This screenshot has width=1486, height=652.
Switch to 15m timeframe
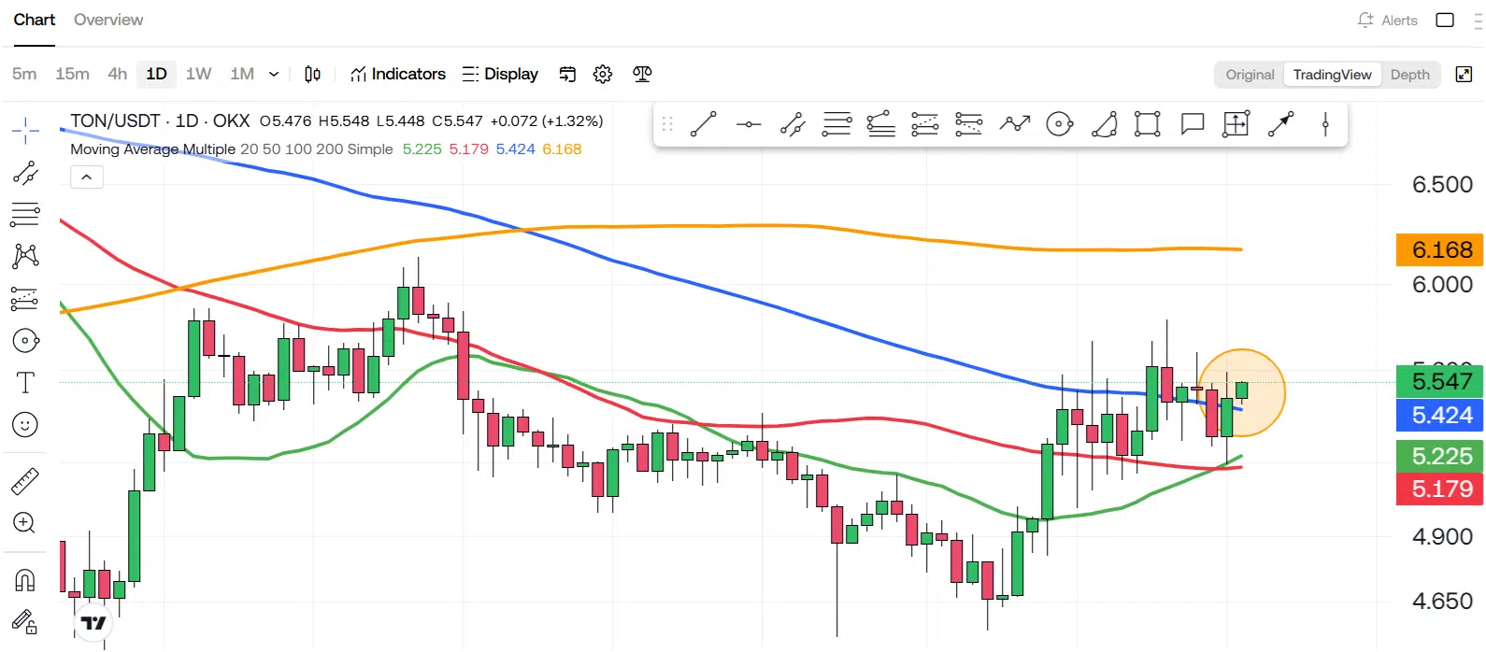point(72,74)
